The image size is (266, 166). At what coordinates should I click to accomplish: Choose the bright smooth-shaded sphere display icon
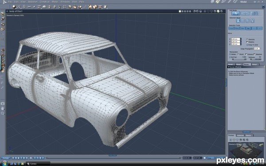(218, 12)
